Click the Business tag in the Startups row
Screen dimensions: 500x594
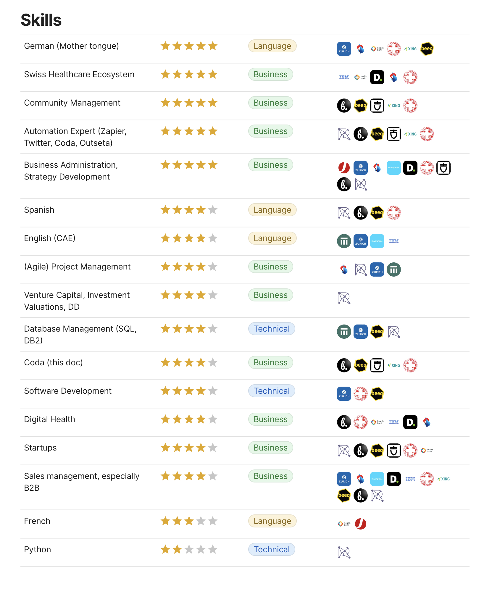pos(270,448)
